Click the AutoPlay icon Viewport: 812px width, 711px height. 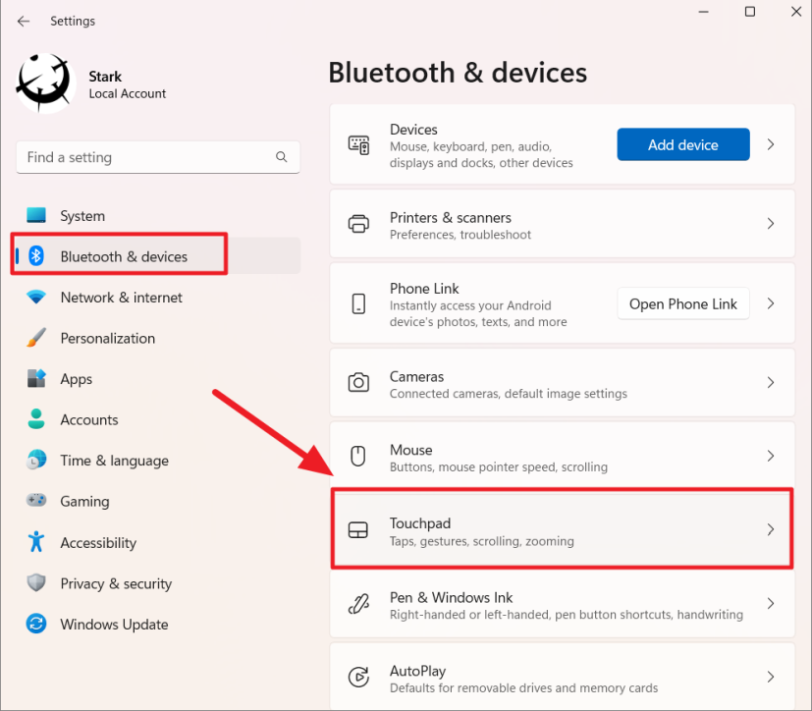358,677
